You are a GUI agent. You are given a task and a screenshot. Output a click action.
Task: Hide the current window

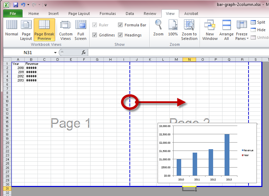click(x=258, y=30)
